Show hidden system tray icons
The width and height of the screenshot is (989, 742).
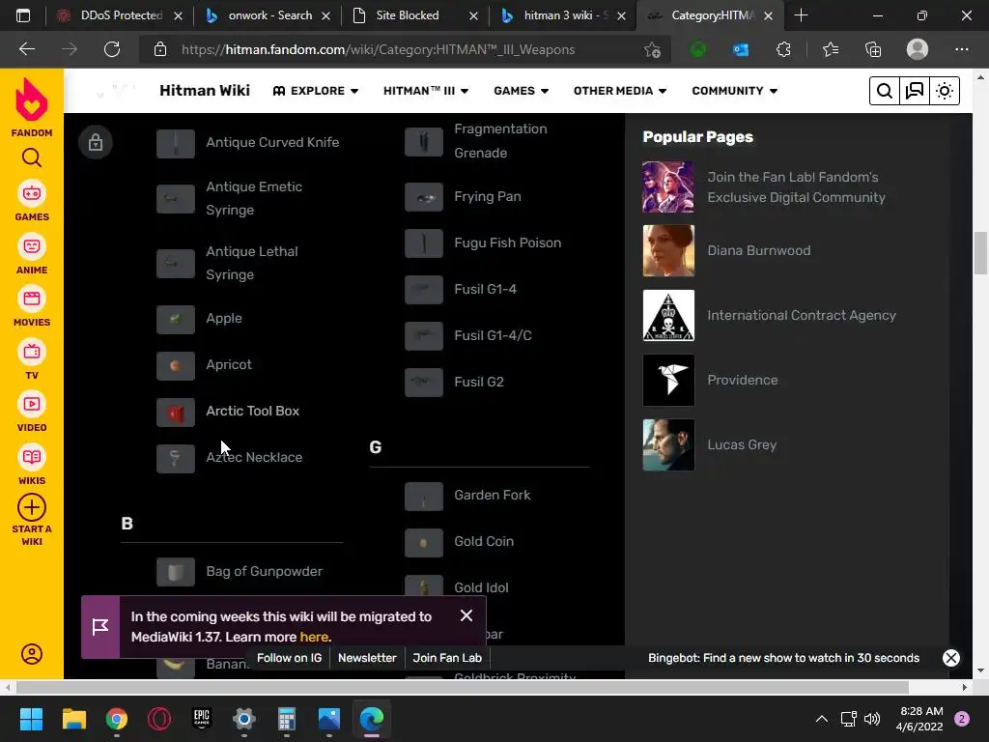pos(821,719)
